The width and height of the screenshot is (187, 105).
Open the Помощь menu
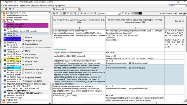[x=51, y=6]
